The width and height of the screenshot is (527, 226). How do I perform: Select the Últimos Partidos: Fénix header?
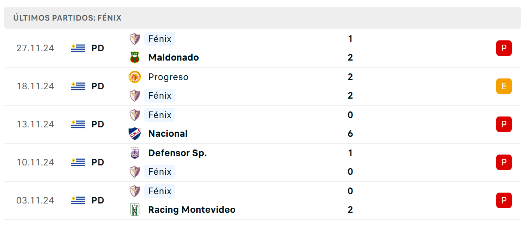click(67, 18)
